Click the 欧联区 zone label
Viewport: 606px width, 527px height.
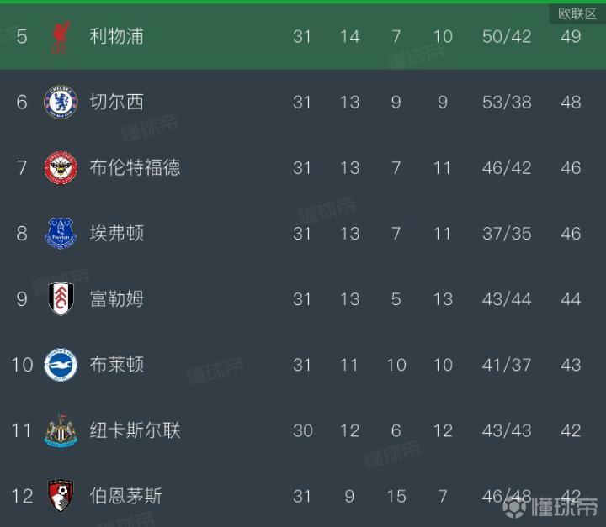click(577, 13)
